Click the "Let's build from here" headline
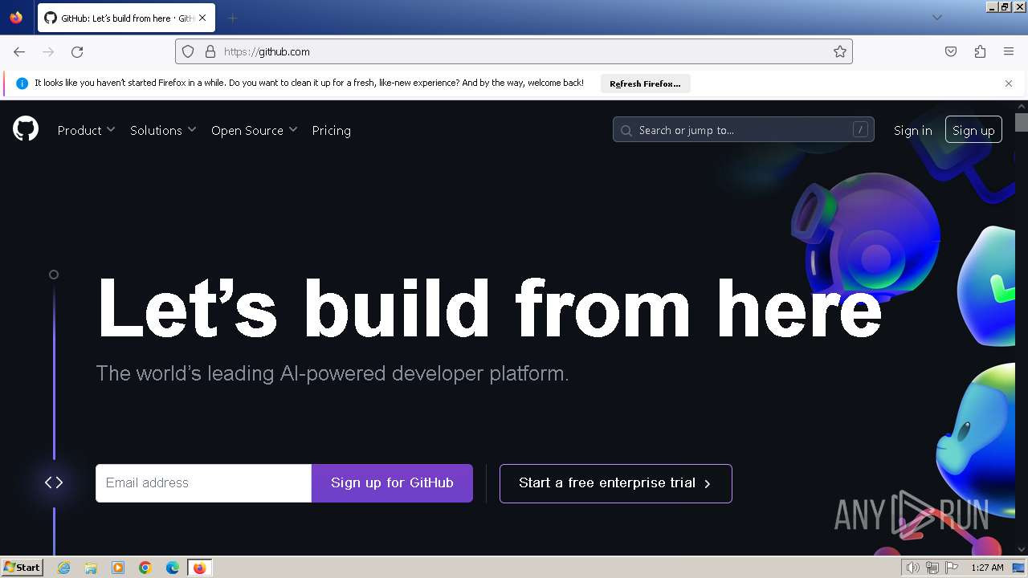This screenshot has width=1028, height=578. 489,308
